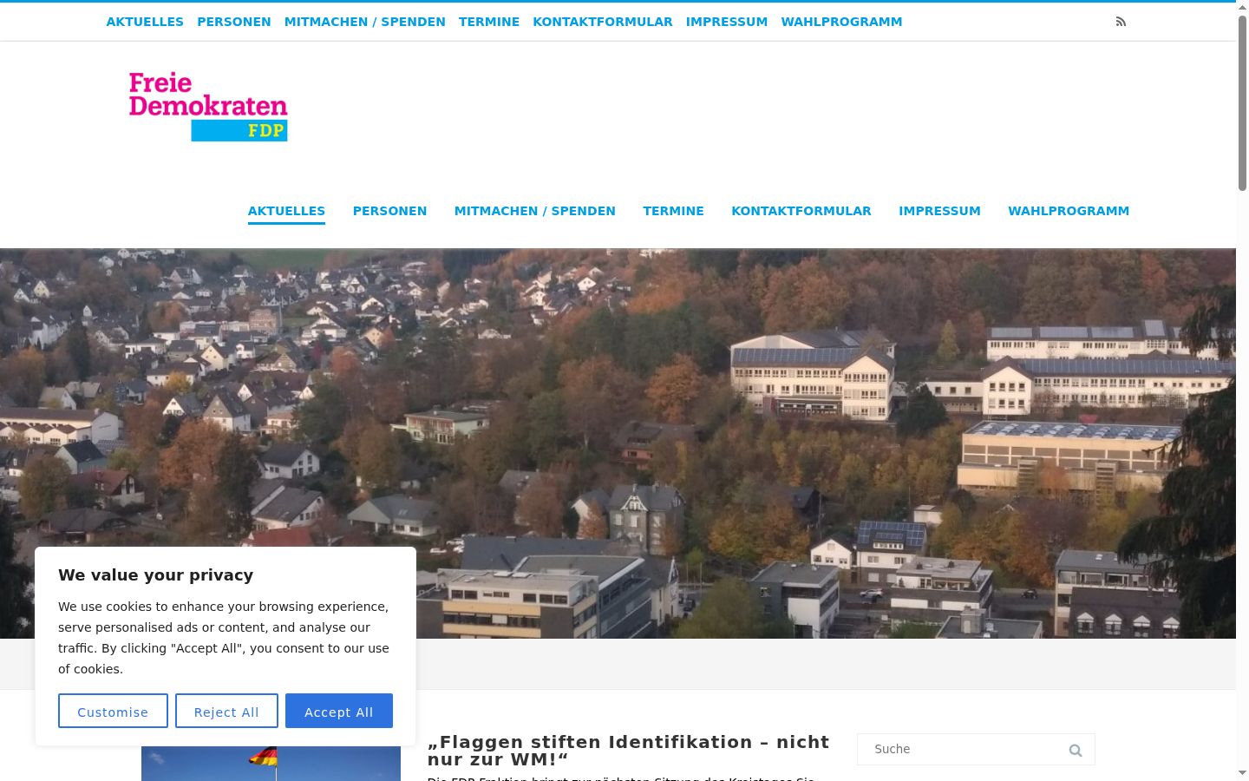Select MITMACHEN / SPENDEN in the main navigation
This screenshot has height=781, width=1249.
coord(535,211)
